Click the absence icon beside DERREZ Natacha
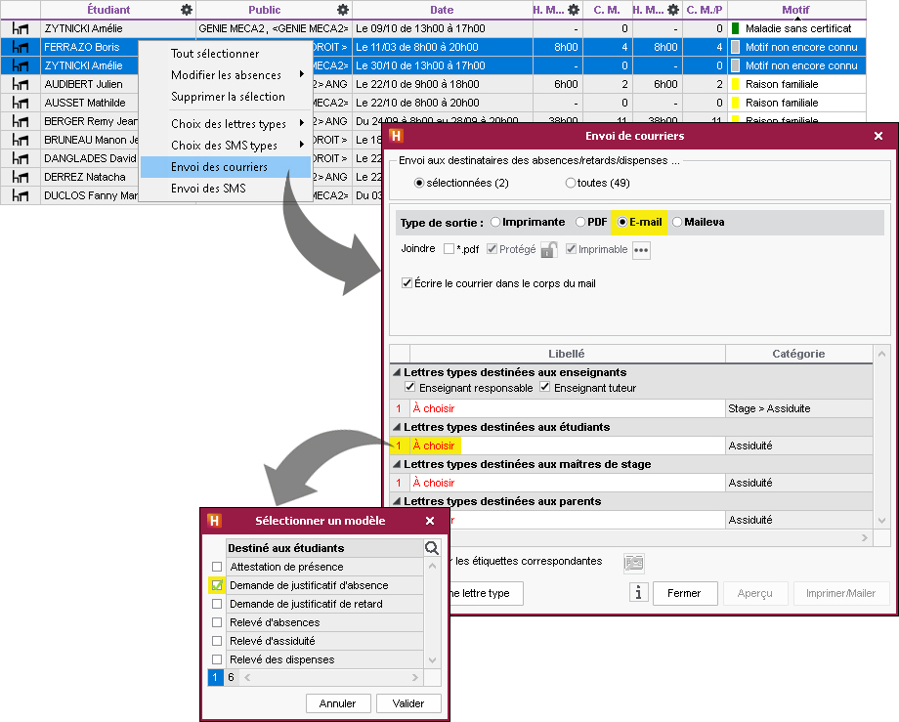Viewport: 899px width, 722px height. (x=21, y=177)
